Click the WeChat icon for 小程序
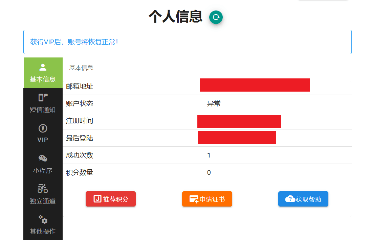391x241 pixels. pyautogui.click(x=43, y=159)
